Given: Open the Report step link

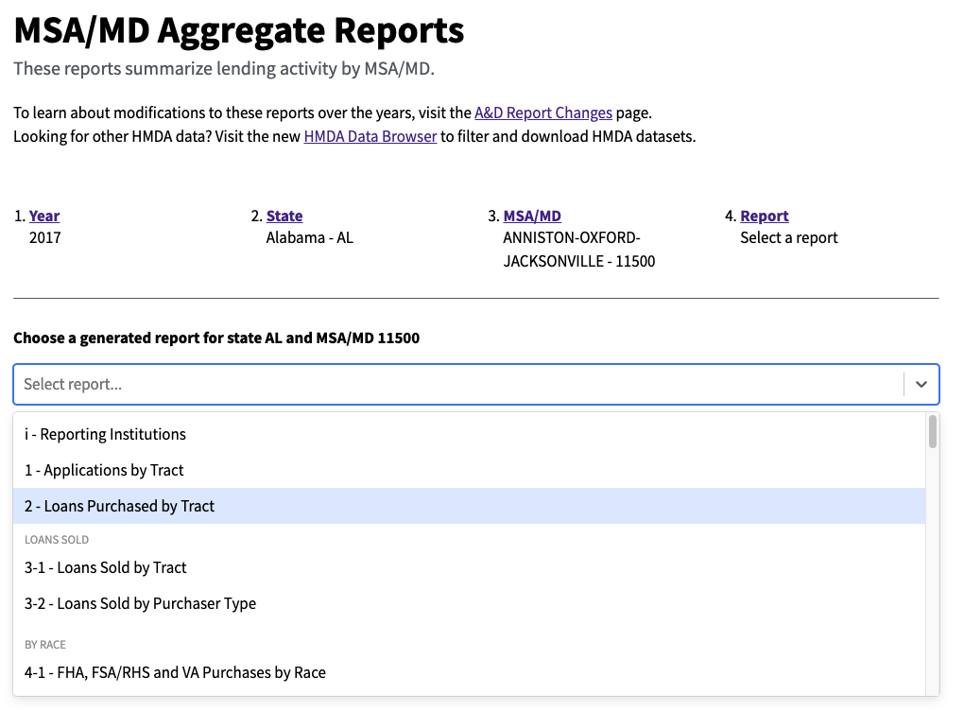Looking at the screenshot, I should tap(764, 216).
